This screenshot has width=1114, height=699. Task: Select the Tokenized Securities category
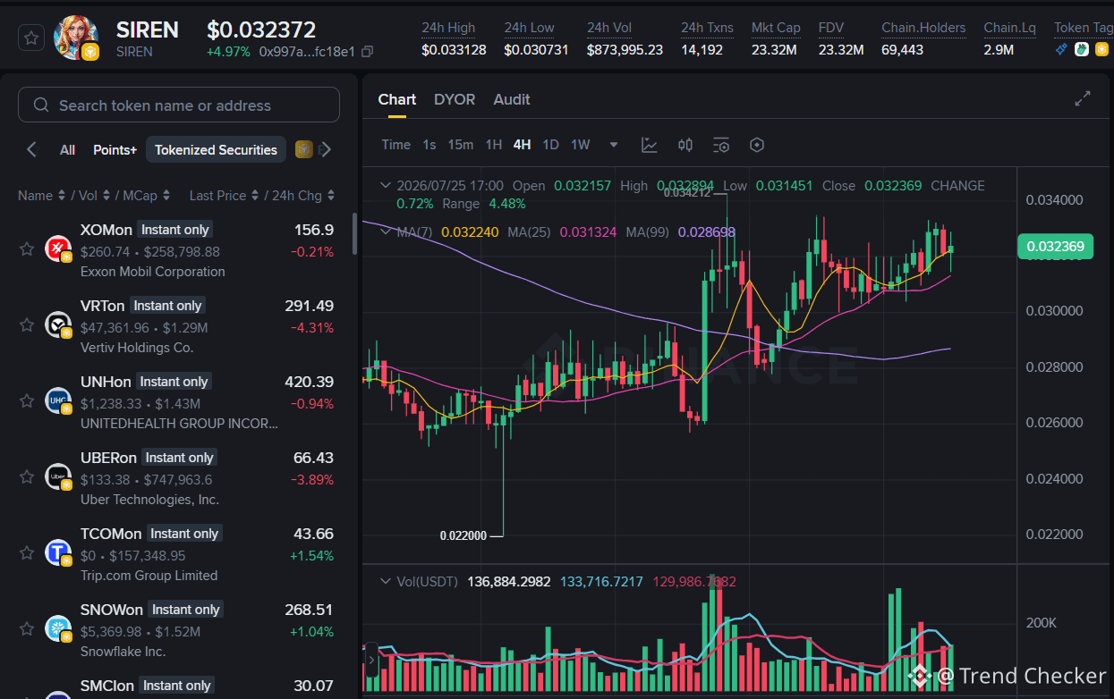click(x=216, y=149)
